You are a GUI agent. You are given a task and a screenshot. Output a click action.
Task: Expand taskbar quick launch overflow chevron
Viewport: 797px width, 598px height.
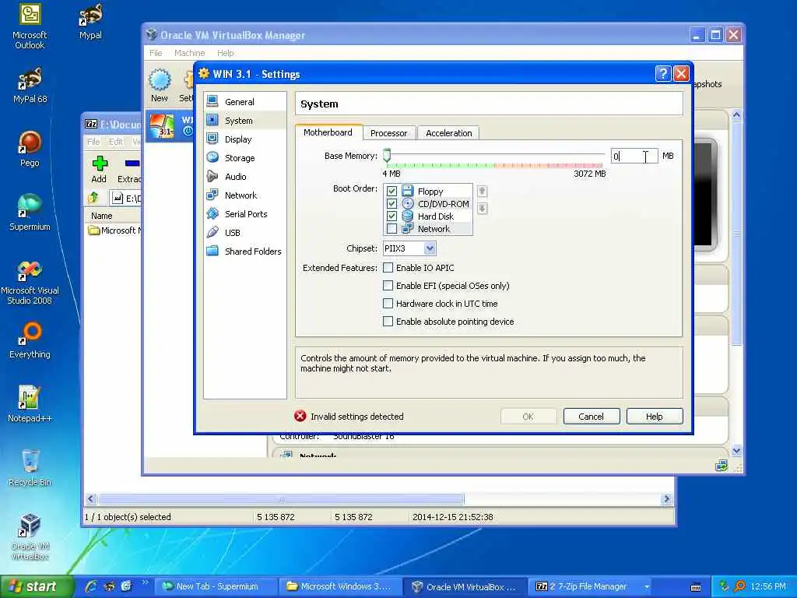point(145,582)
